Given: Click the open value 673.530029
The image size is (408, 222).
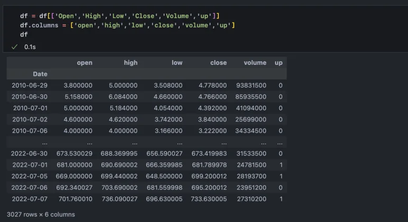Looking at the screenshot, I should (x=71, y=153).
